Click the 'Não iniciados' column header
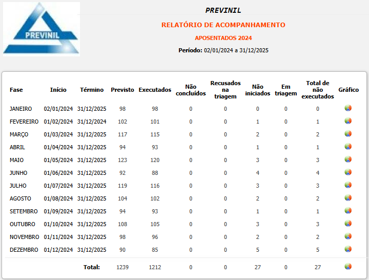 point(258,90)
